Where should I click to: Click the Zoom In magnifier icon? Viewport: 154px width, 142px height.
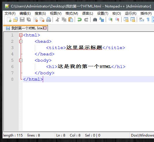tap(111, 20)
